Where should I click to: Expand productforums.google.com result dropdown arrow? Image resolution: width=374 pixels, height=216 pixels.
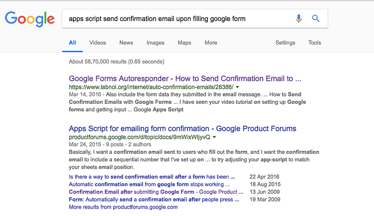(x=214, y=137)
